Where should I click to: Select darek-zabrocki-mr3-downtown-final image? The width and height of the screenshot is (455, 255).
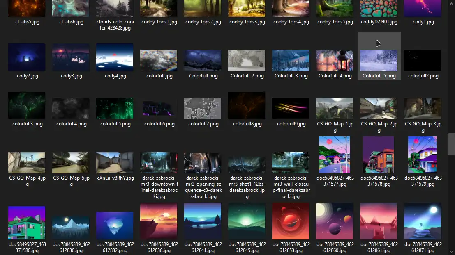(x=159, y=162)
